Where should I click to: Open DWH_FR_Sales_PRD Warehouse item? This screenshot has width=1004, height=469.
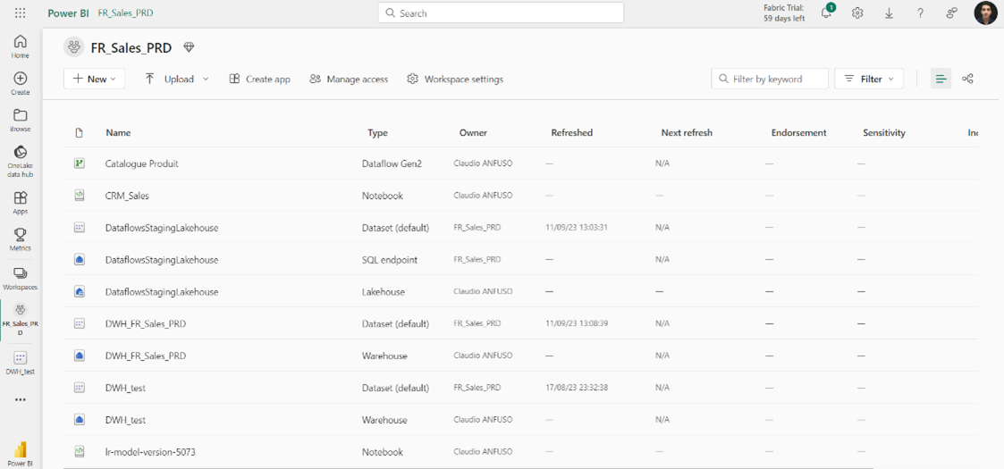146,356
